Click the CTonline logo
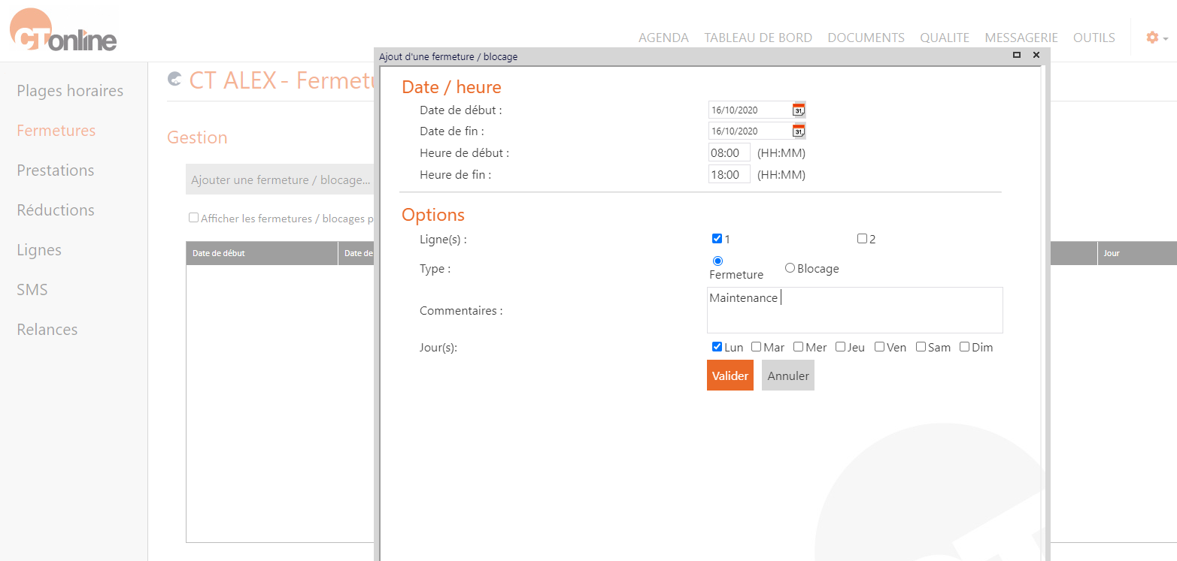 pyautogui.click(x=62, y=30)
